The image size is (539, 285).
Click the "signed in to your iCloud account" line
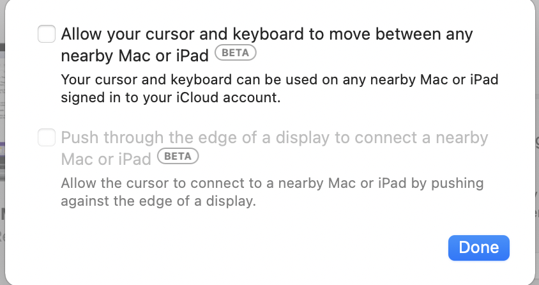pyautogui.click(x=171, y=98)
